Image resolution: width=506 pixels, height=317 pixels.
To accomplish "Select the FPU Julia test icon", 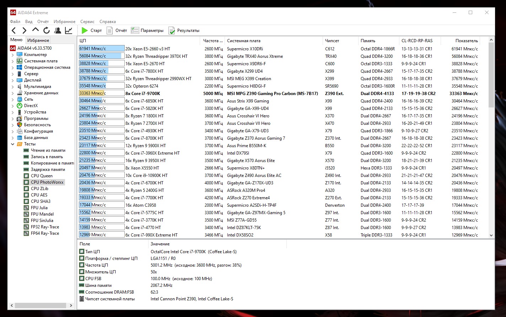I will pyautogui.click(x=26, y=208).
